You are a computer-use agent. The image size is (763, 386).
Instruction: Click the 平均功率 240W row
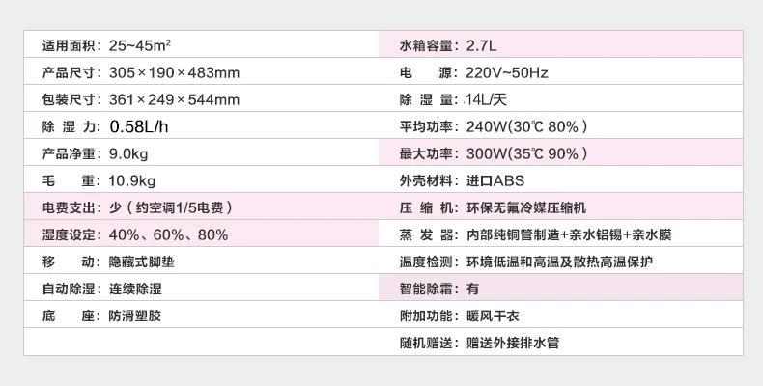pos(560,125)
